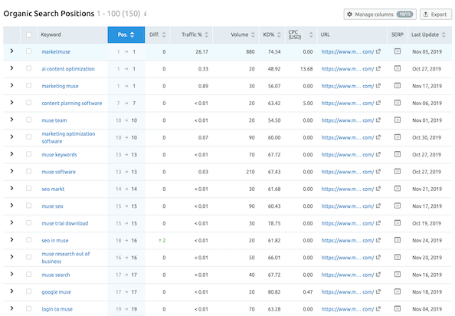Sort table by Pos. column header
This screenshot has width=455, height=316.
tap(126, 35)
